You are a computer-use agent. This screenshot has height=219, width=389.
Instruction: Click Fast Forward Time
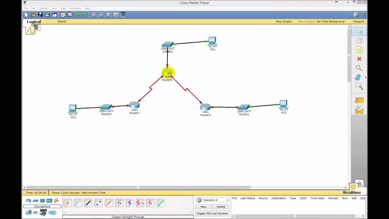tap(93, 193)
